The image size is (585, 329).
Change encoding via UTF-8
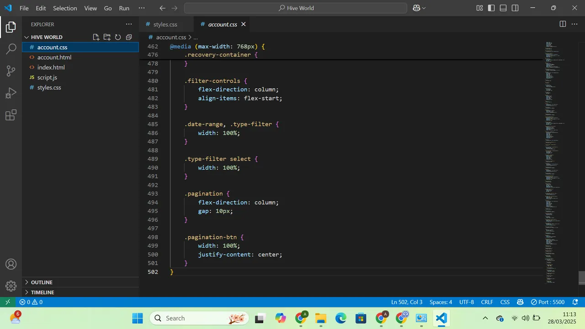tap(467, 302)
